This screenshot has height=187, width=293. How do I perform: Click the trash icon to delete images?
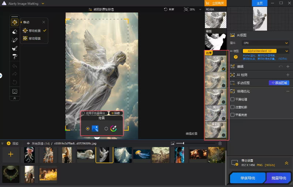coord(220,144)
